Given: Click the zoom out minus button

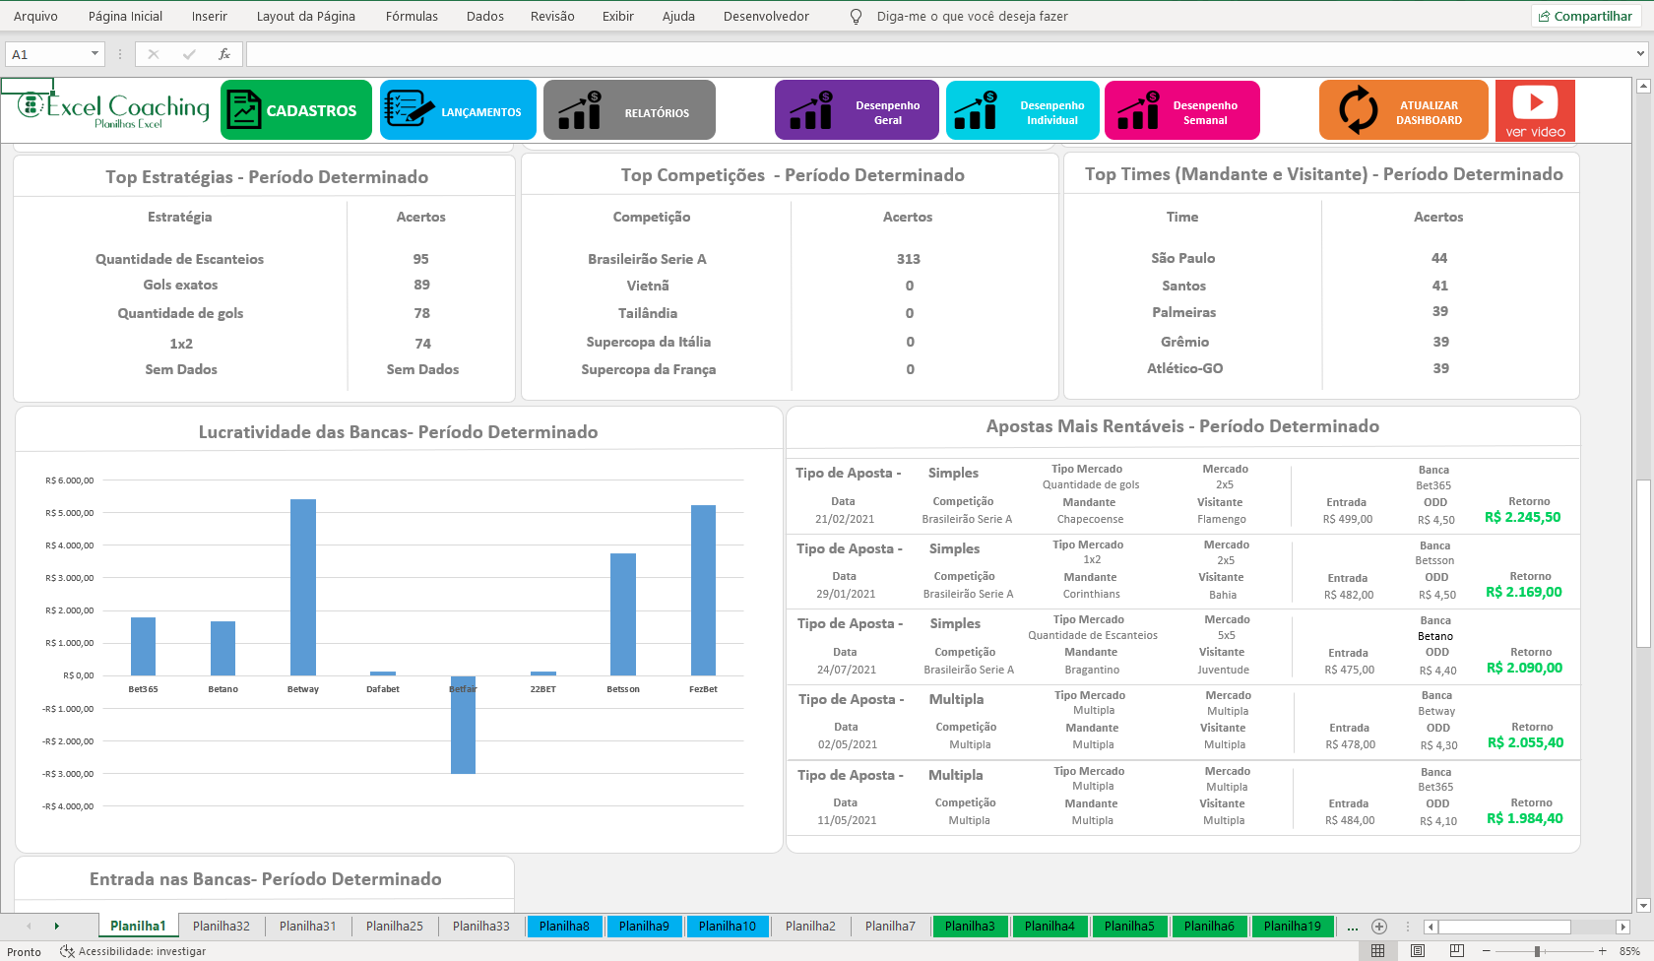Looking at the screenshot, I should pos(1487,951).
